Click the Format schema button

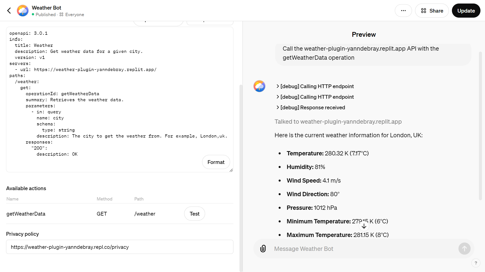216,162
